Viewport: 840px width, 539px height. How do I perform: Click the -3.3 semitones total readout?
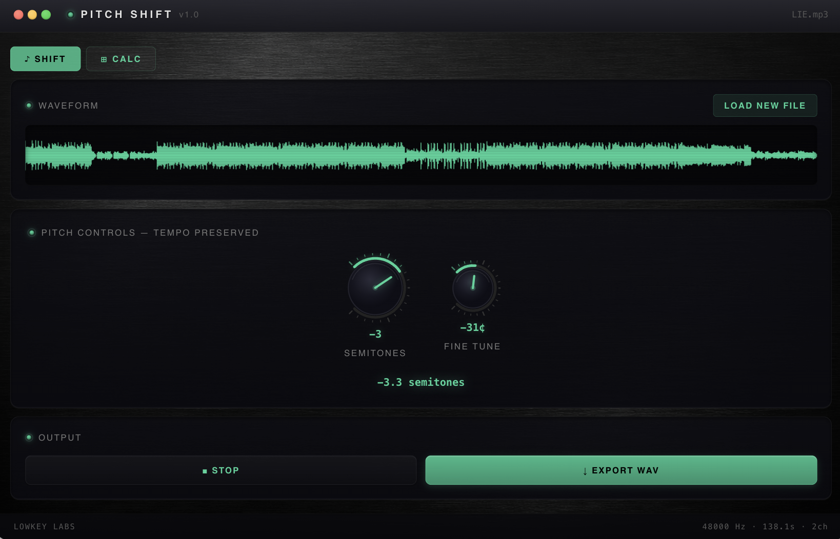tap(421, 382)
